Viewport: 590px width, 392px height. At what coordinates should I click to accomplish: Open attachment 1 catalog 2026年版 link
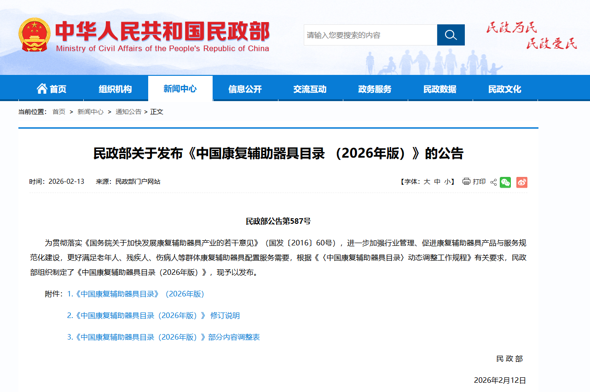click(x=136, y=294)
